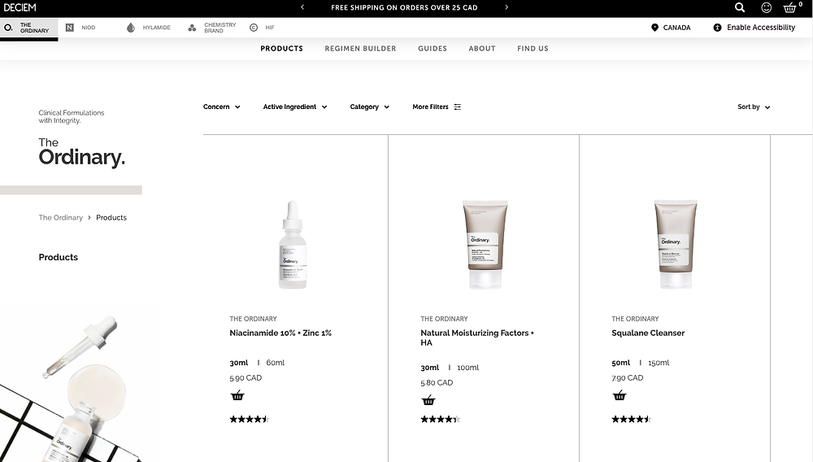813x462 pixels.
Task: Show previous announcement banner arrow
Action: coord(302,7)
